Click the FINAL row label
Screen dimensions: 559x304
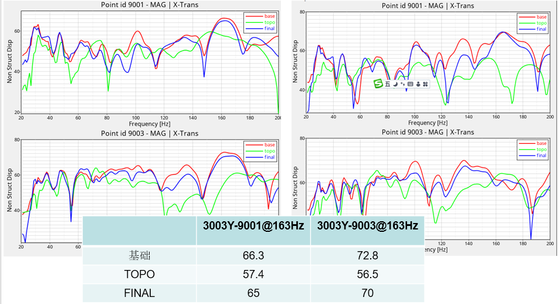pyautogui.click(x=140, y=293)
